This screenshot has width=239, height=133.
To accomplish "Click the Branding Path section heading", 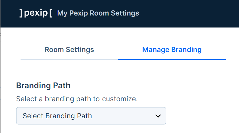I will [43, 86].
